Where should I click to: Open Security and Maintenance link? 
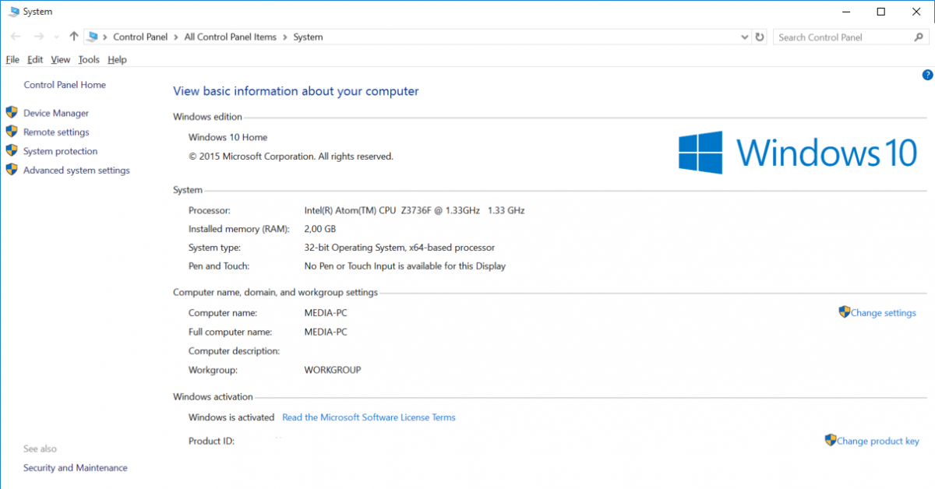[76, 468]
